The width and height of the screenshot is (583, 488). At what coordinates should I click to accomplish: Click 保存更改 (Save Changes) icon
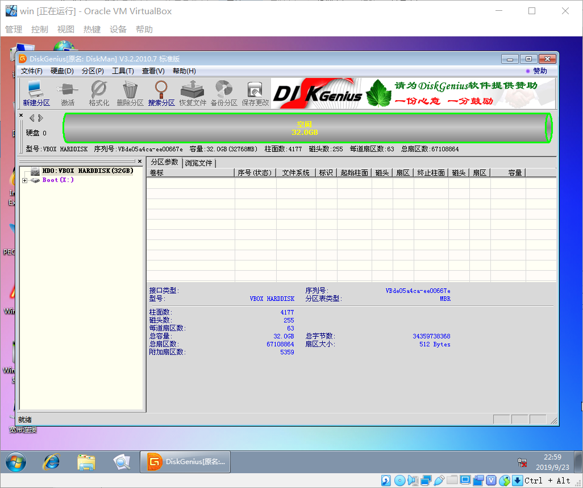(255, 93)
